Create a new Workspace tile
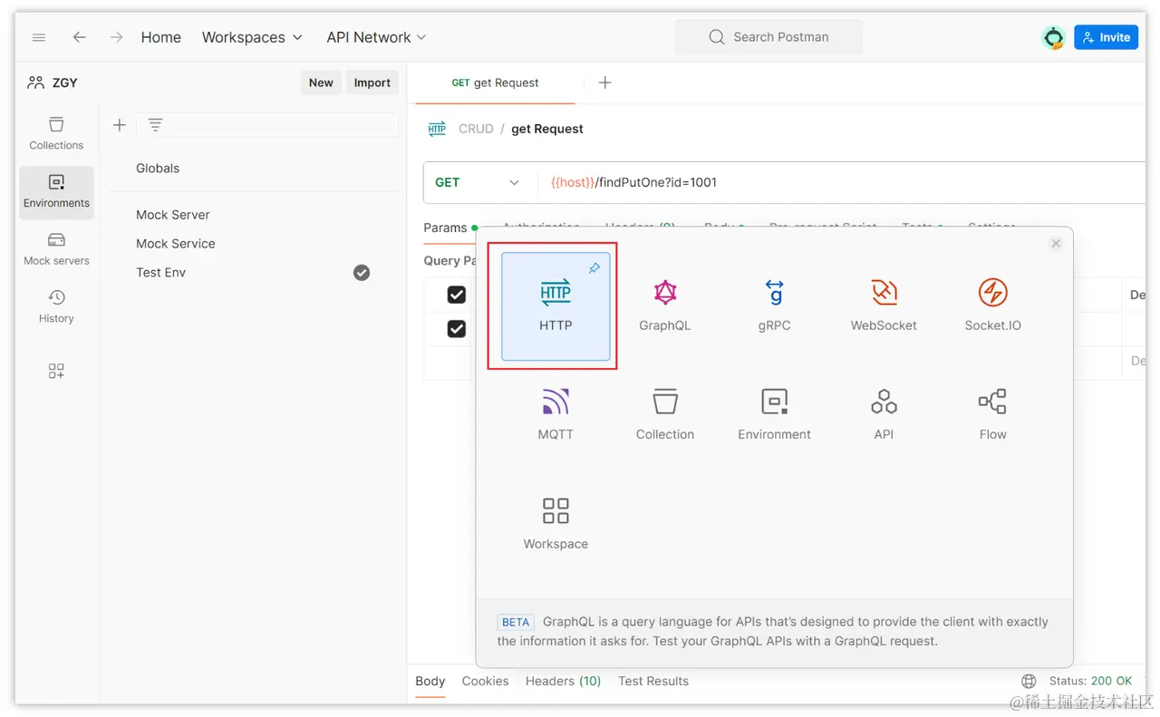This screenshot has width=1160, height=717. 556,524
